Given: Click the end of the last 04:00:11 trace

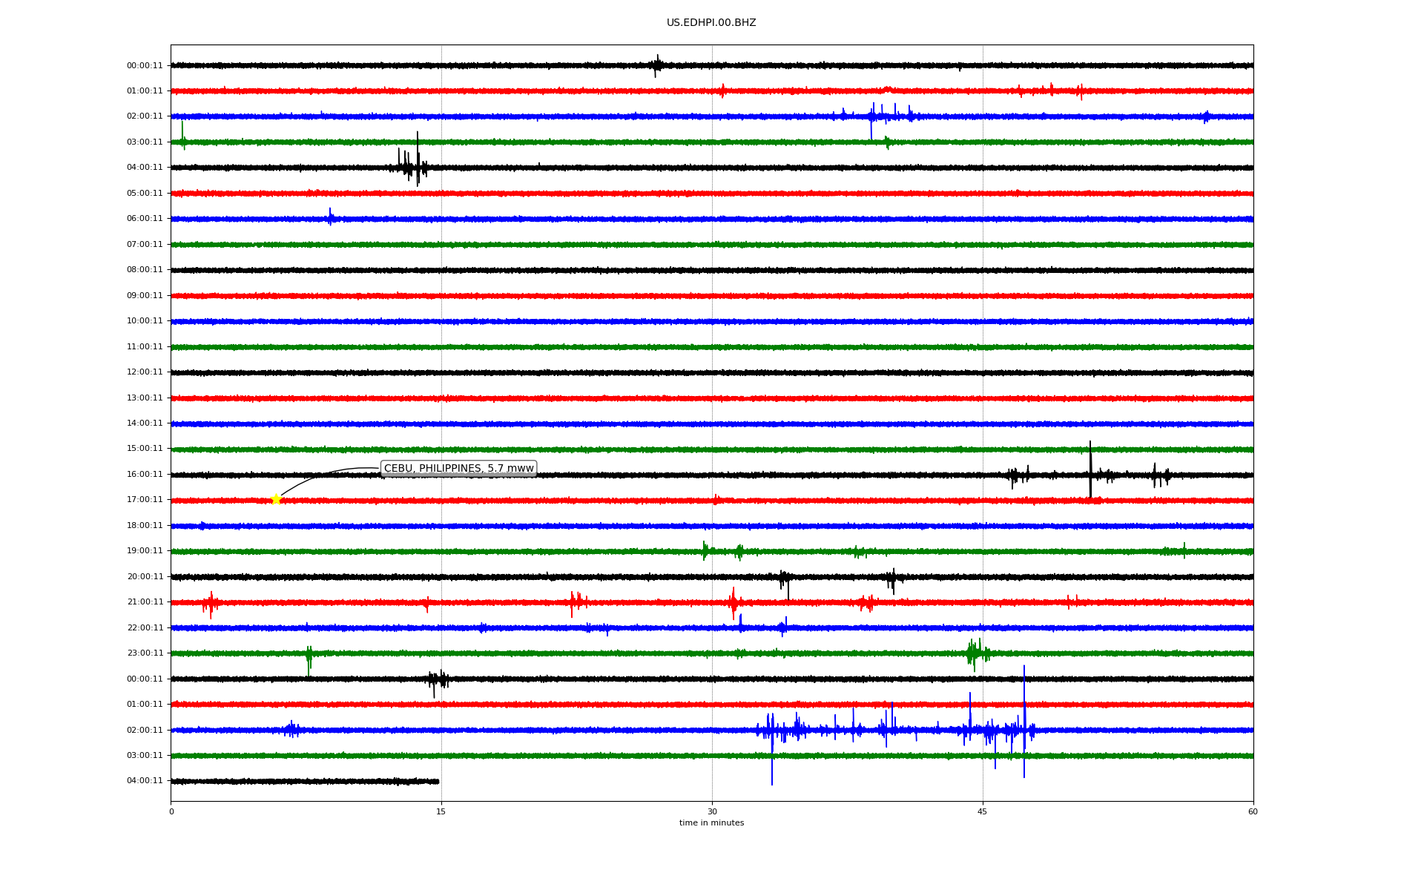Looking at the screenshot, I should point(438,781).
